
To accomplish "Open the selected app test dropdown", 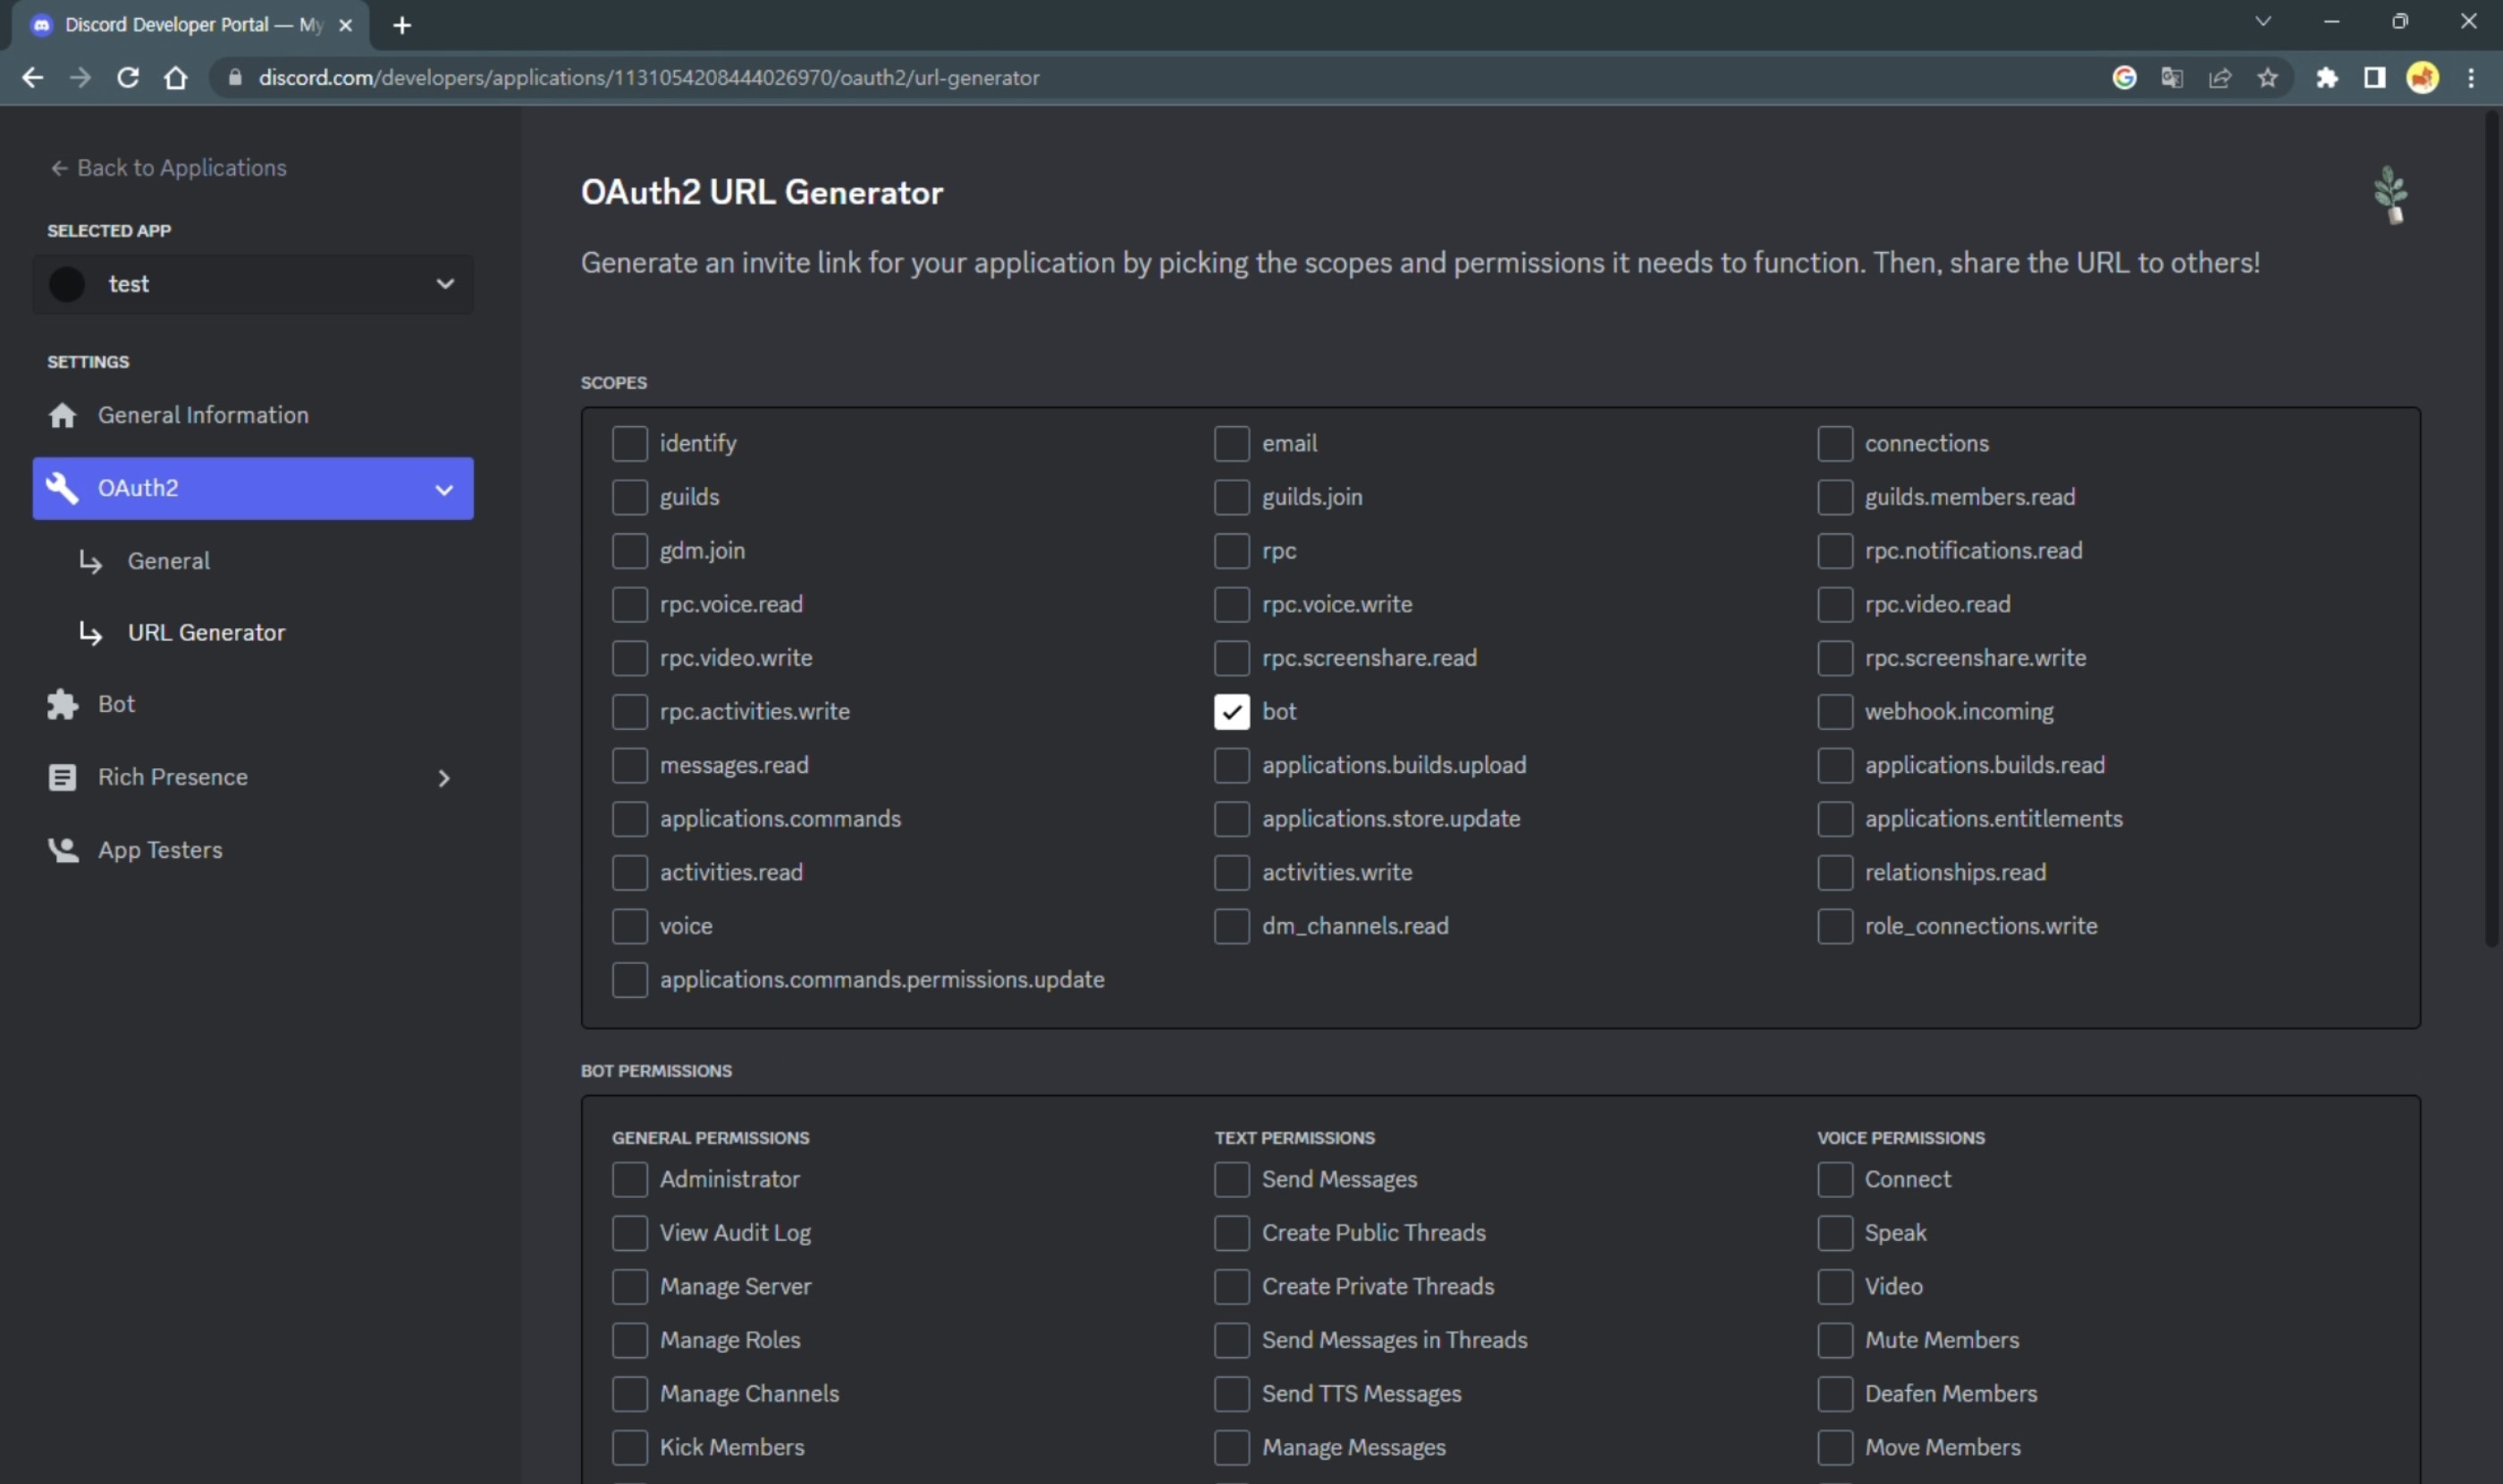I will 253,284.
